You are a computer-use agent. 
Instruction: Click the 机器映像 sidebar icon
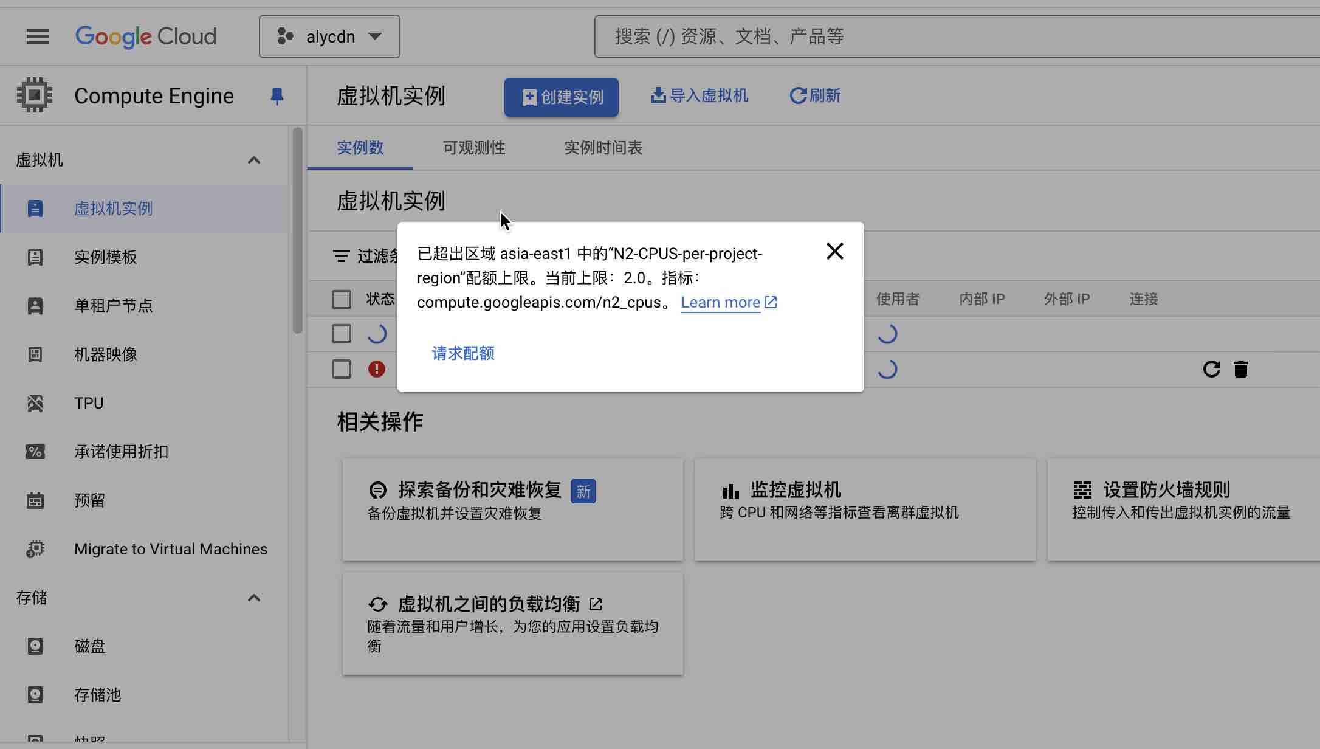point(35,354)
